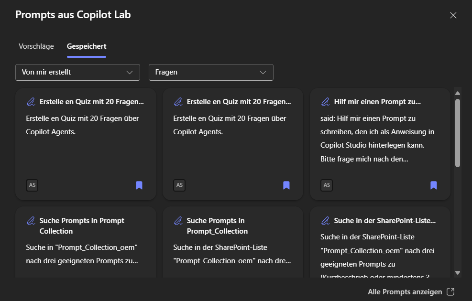This screenshot has height=301, width=472.
Task: Close the Prompts aus Copilot Lab dialog
Action: tap(453, 15)
